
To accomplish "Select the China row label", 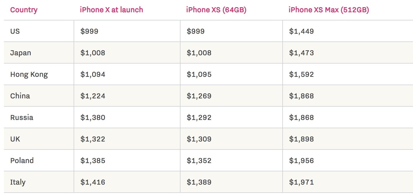I will tap(20, 96).
